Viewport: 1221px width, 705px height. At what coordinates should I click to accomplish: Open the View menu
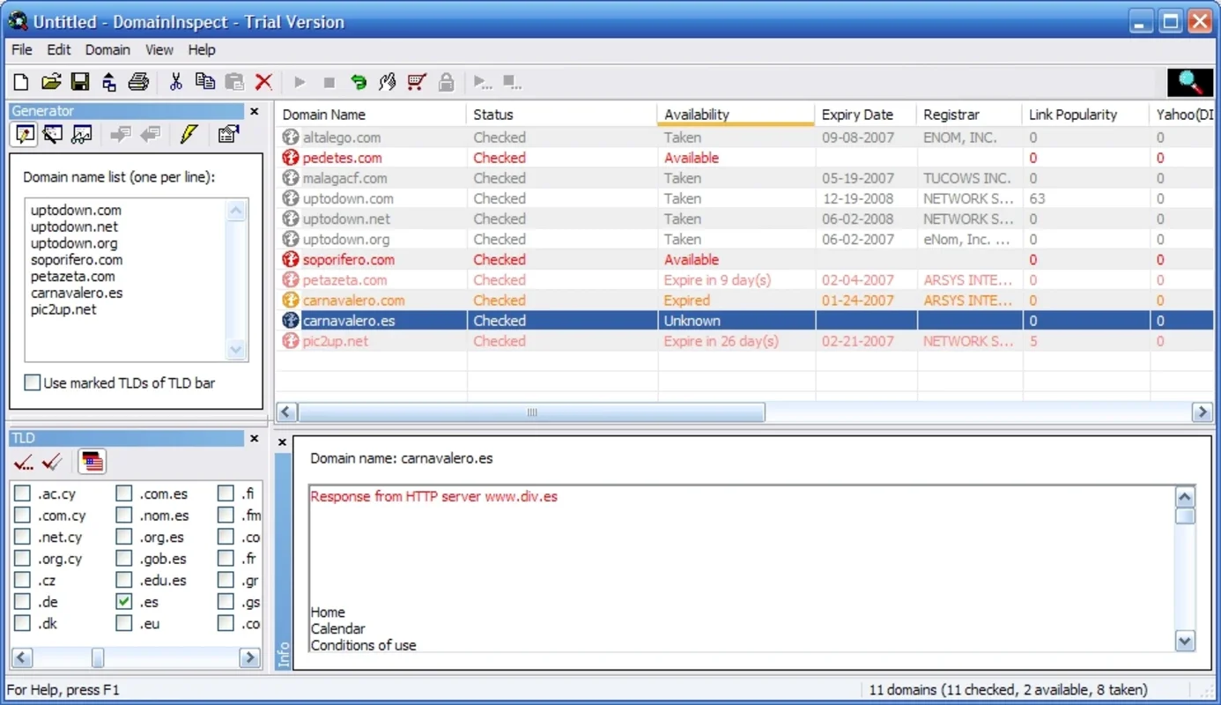click(159, 50)
